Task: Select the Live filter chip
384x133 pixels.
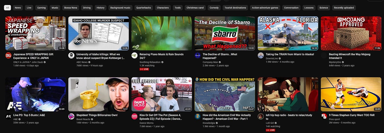Action: [x=29, y=8]
